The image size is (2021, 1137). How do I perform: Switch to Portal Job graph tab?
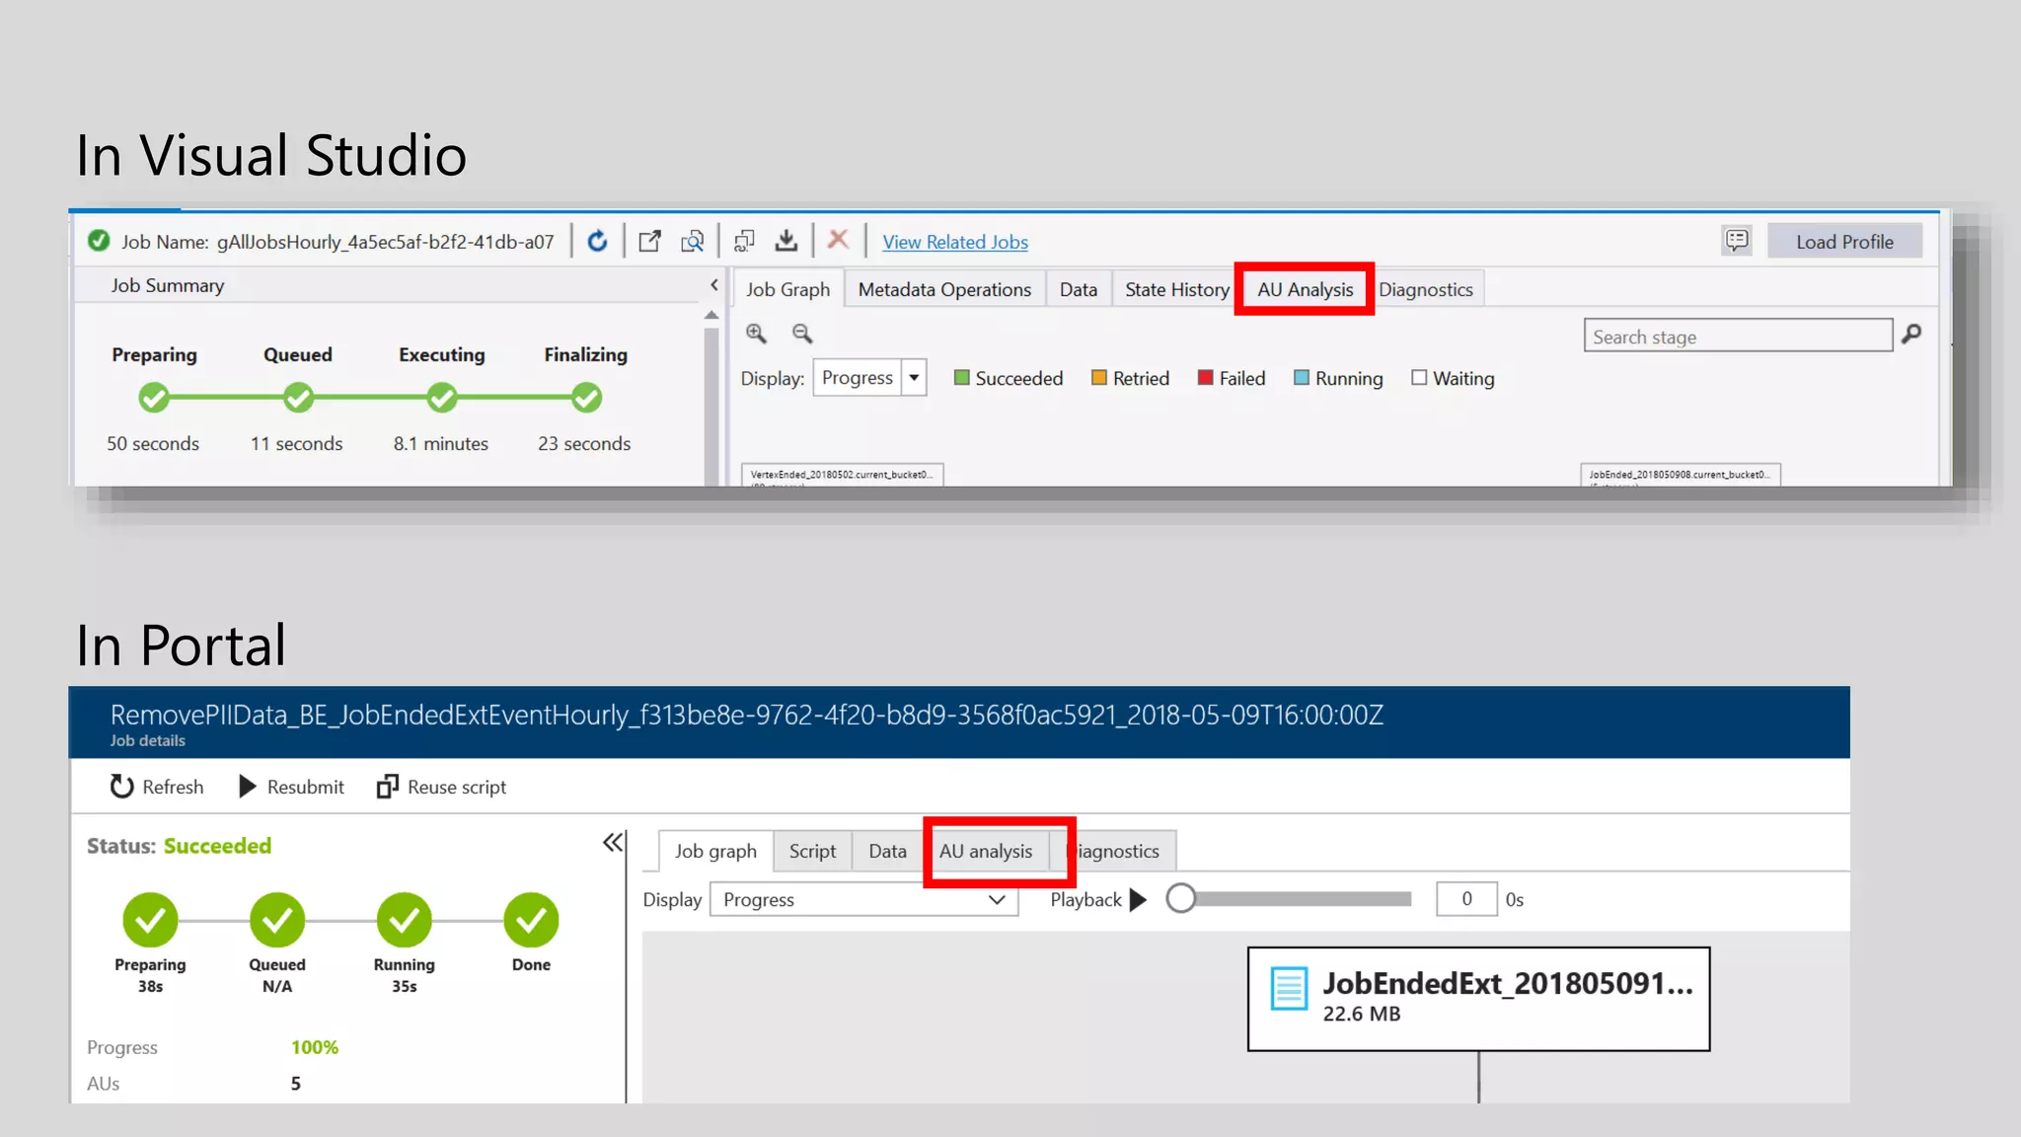(715, 851)
